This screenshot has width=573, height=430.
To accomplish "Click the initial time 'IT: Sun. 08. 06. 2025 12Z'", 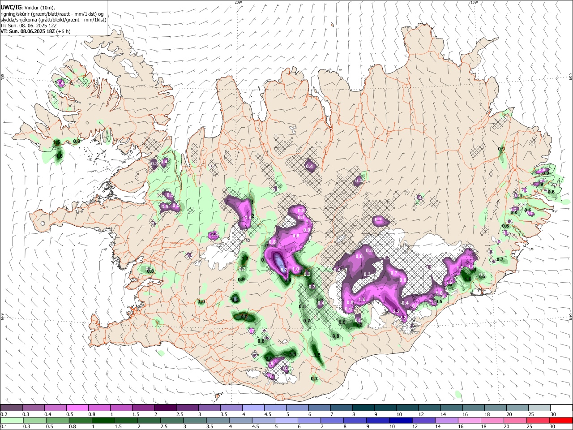I will pyautogui.click(x=28, y=26).
